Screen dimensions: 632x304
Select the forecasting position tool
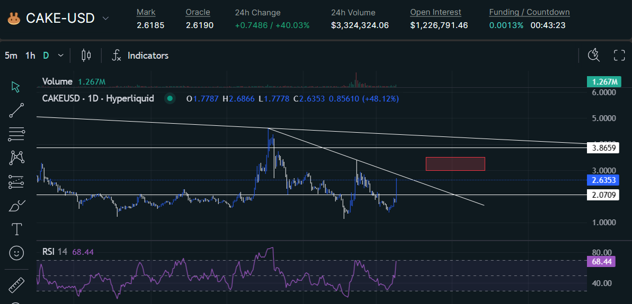tap(16, 181)
